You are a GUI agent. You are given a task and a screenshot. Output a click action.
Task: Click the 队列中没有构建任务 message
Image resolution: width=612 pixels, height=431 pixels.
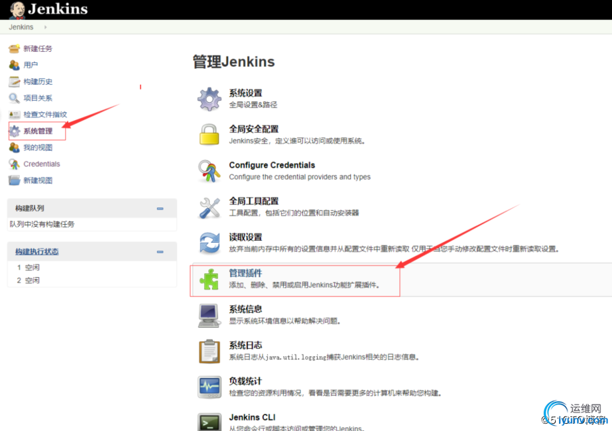[42, 225]
